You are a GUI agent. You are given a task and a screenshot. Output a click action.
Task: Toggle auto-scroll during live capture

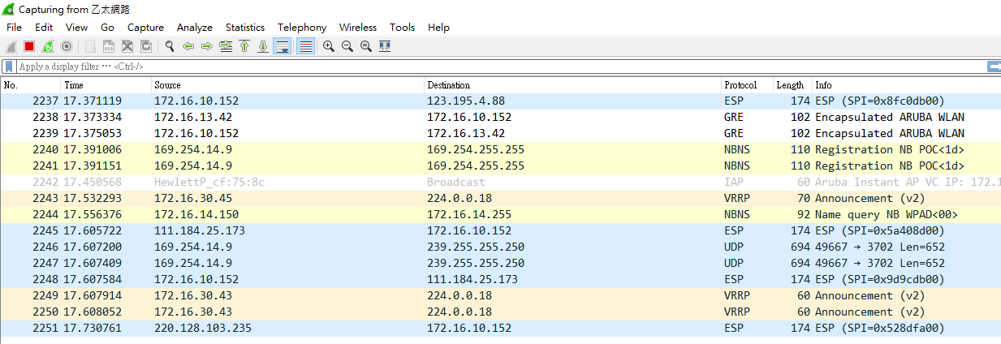point(283,46)
